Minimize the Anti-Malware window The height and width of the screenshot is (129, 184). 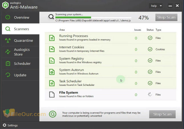(x=170, y=6)
